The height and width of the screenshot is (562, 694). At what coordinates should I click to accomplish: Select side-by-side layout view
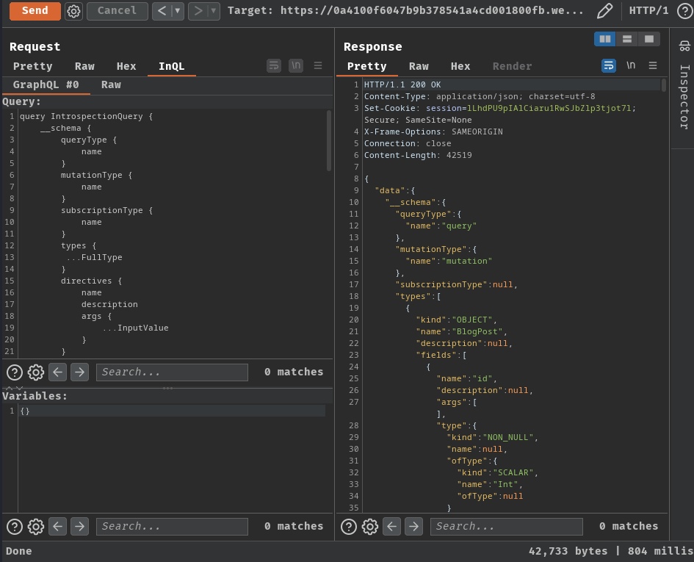coord(605,39)
